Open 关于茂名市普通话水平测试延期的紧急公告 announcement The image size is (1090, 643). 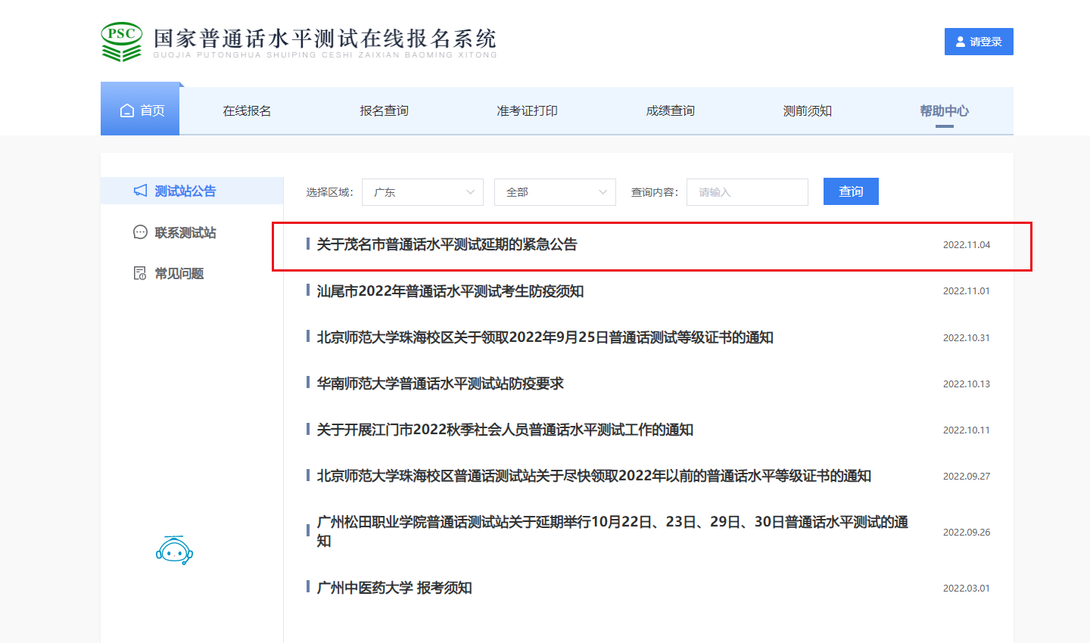447,244
